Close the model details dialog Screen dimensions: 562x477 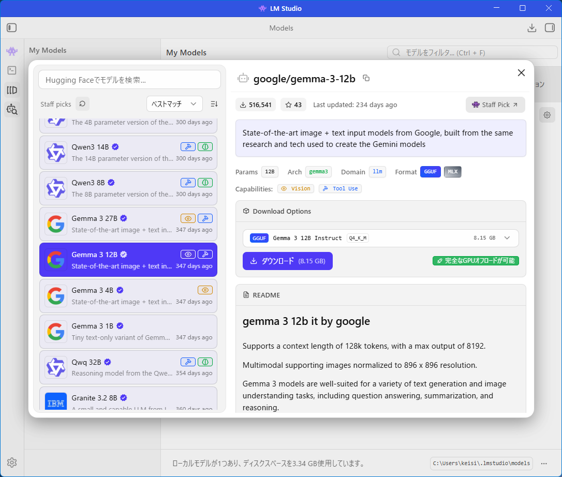(521, 73)
